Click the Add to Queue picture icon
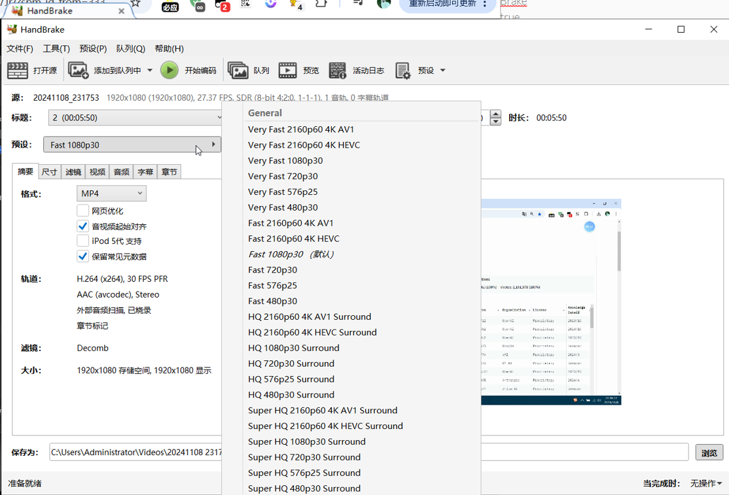The width and height of the screenshot is (729, 495). point(78,71)
